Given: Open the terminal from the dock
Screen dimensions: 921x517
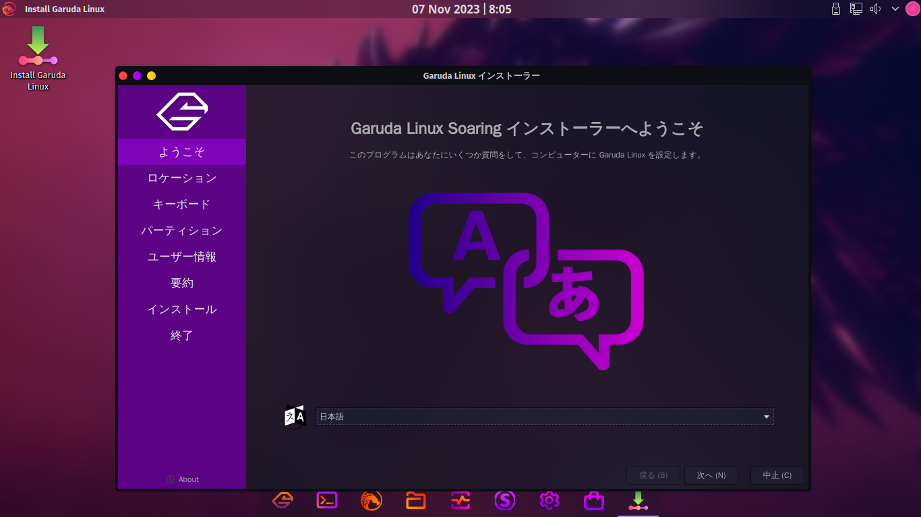Looking at the screenshot, I should 327,500.
